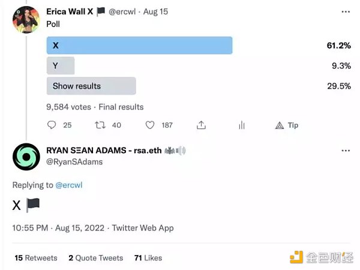The height and width of the screenshot is (270, 360).
Task: Click the Tip icon
Action: coord(287,125)
